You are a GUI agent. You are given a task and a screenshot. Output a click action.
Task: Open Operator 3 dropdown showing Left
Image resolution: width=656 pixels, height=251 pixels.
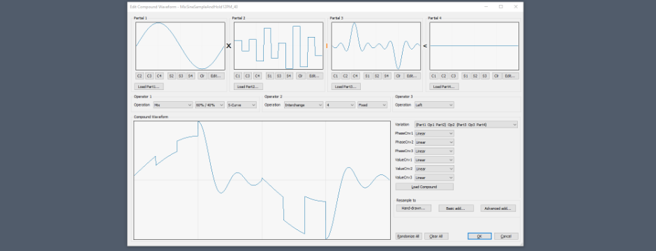pos(434,105)
